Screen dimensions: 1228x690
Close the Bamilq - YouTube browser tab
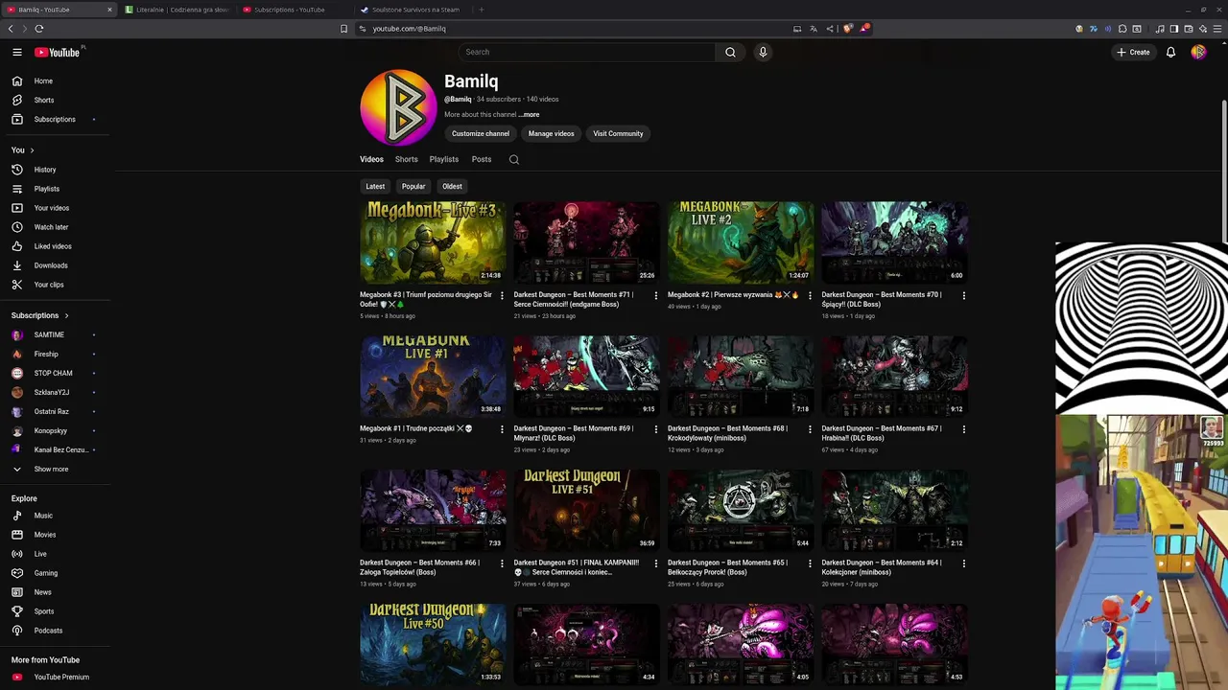(x=109, y=10)
